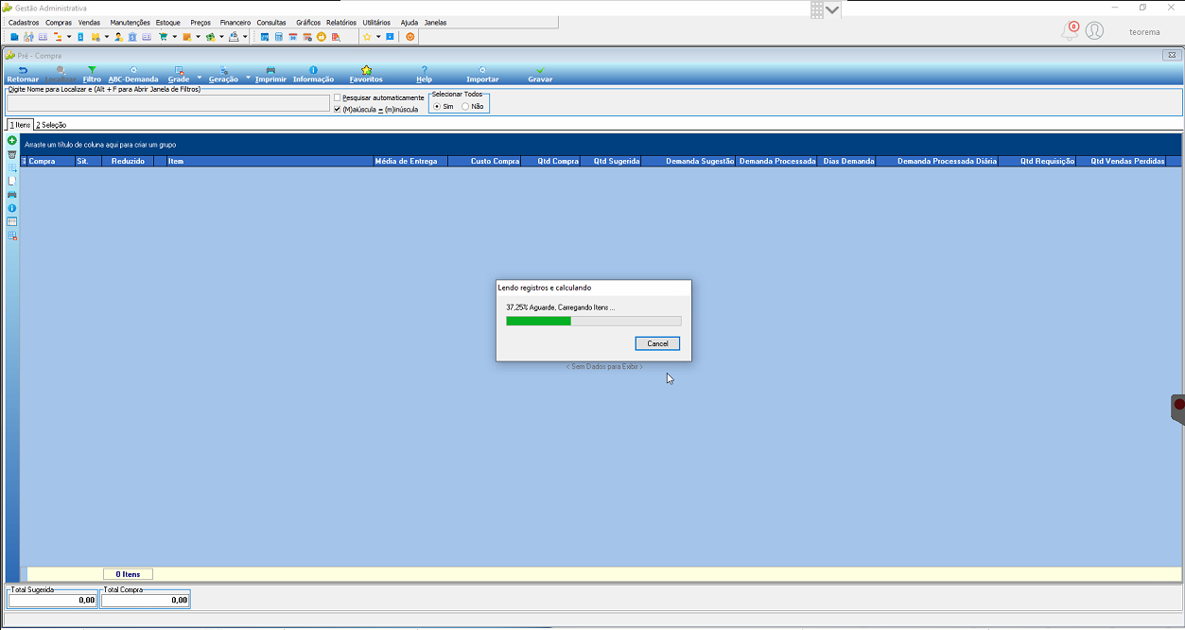Click the Reduzido column header
The height and width of the screenshot is (630, 1185).
(x=128, y=162)
